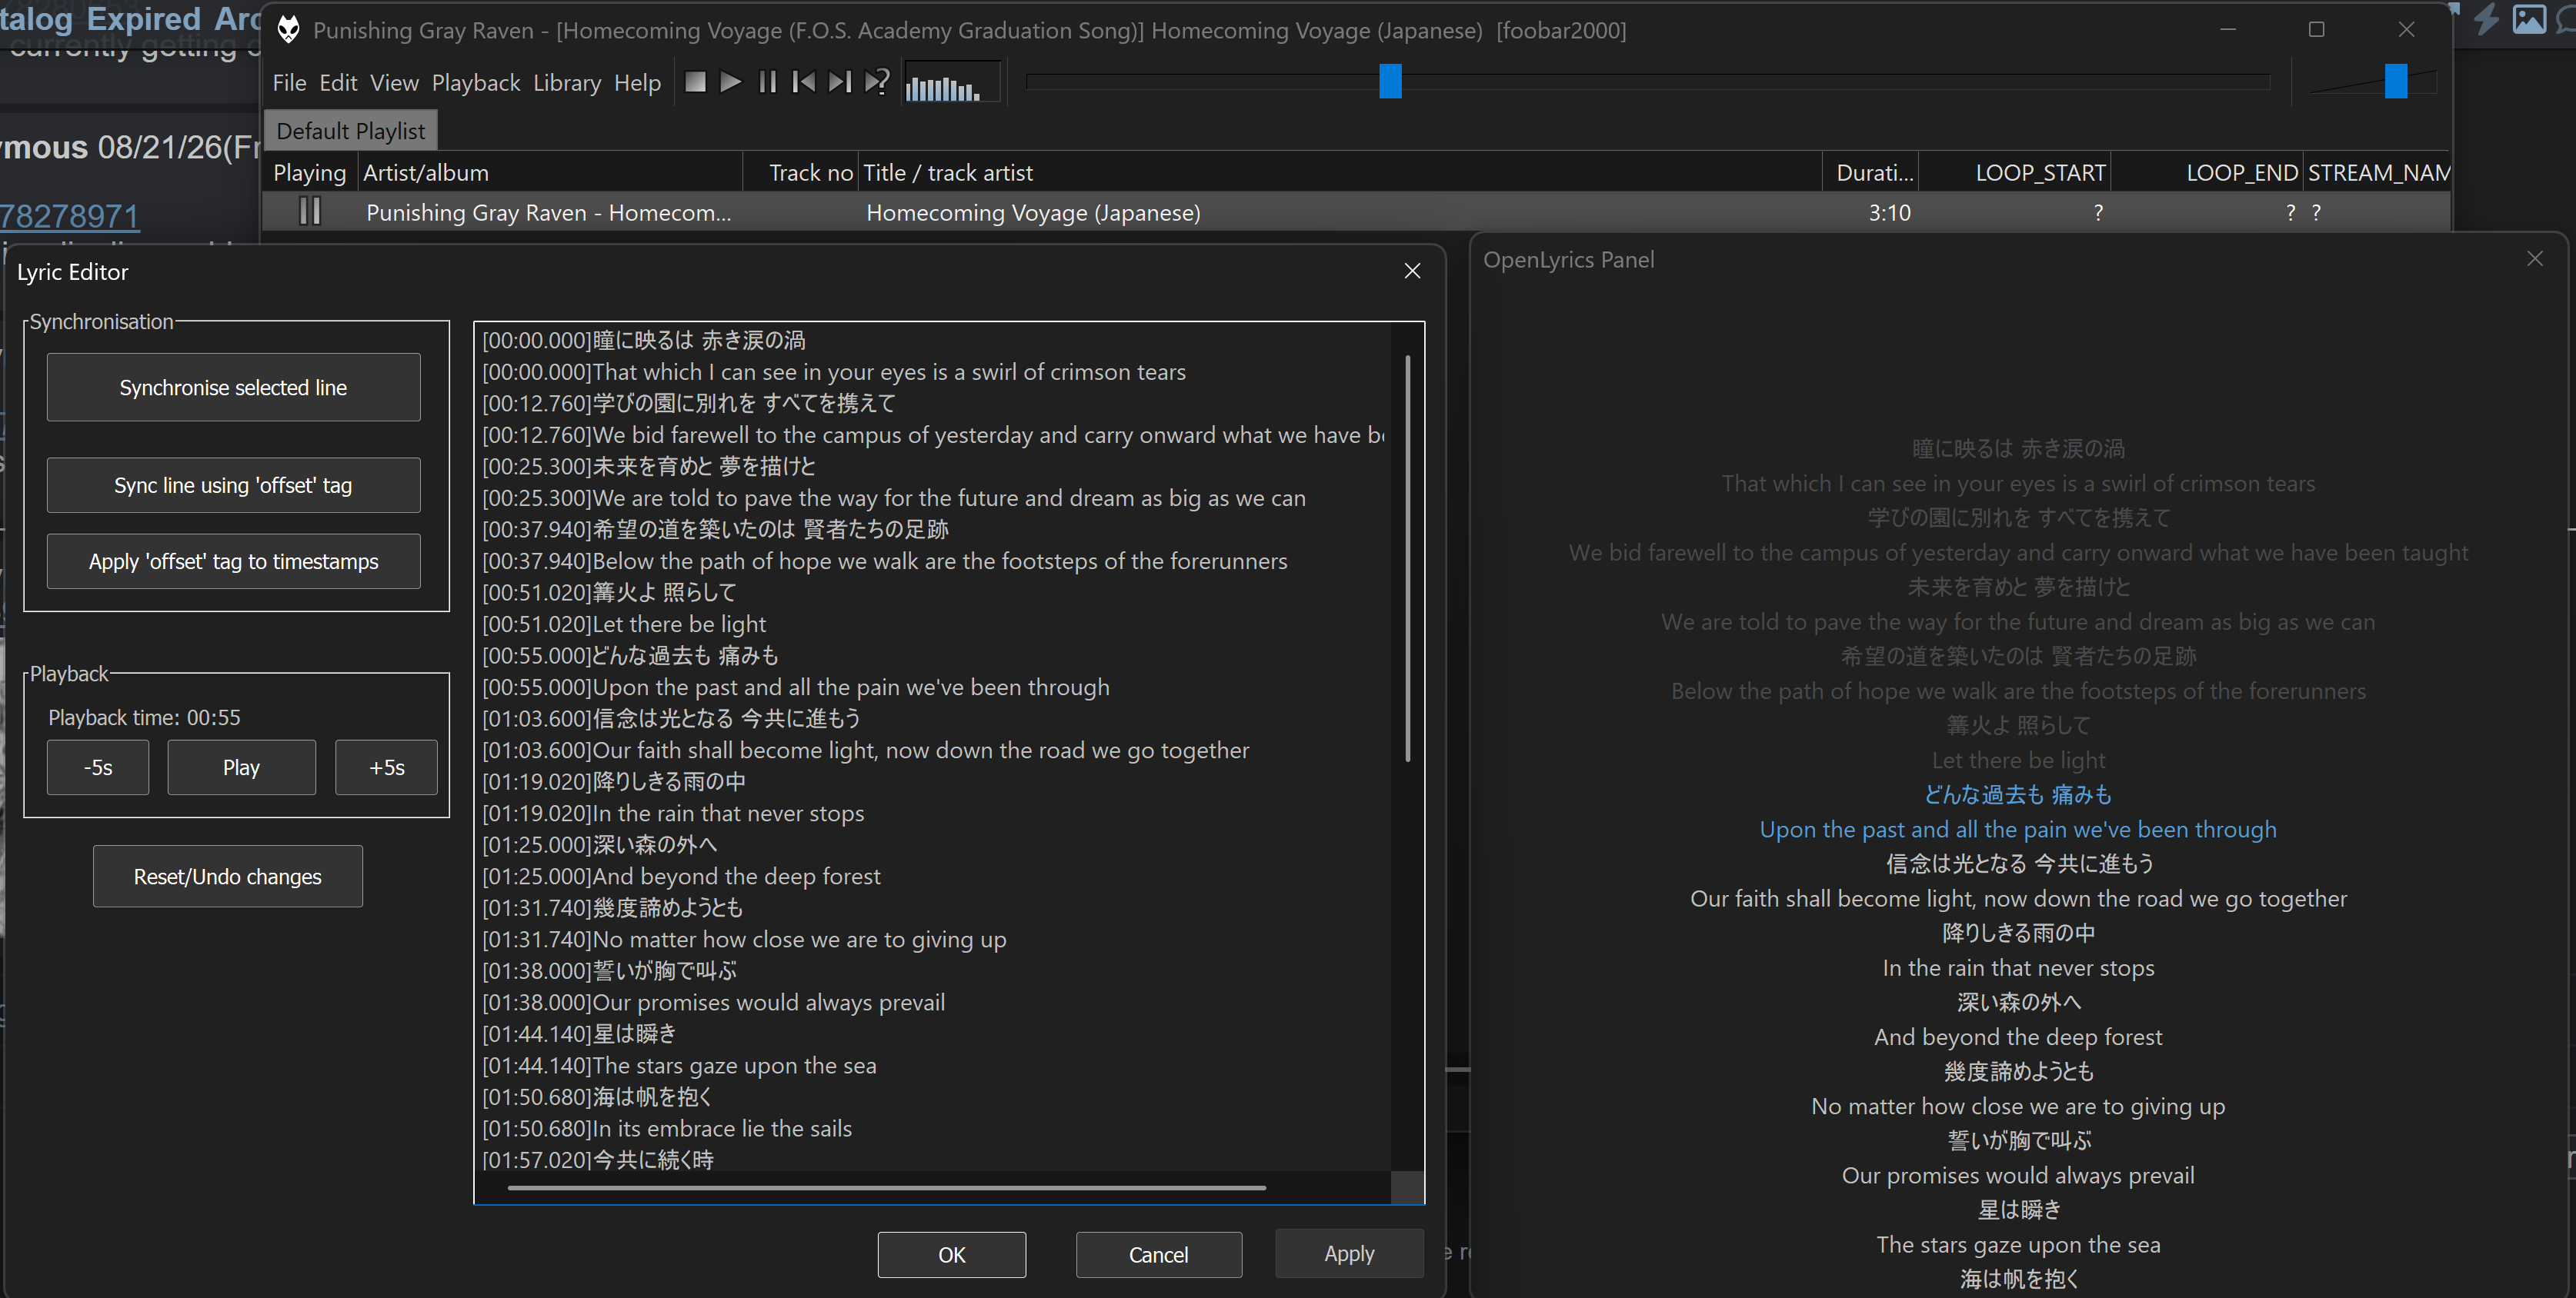Click Synchronise selected line button
Viewport: 2576px width, 1298px height.
[233, 388]
